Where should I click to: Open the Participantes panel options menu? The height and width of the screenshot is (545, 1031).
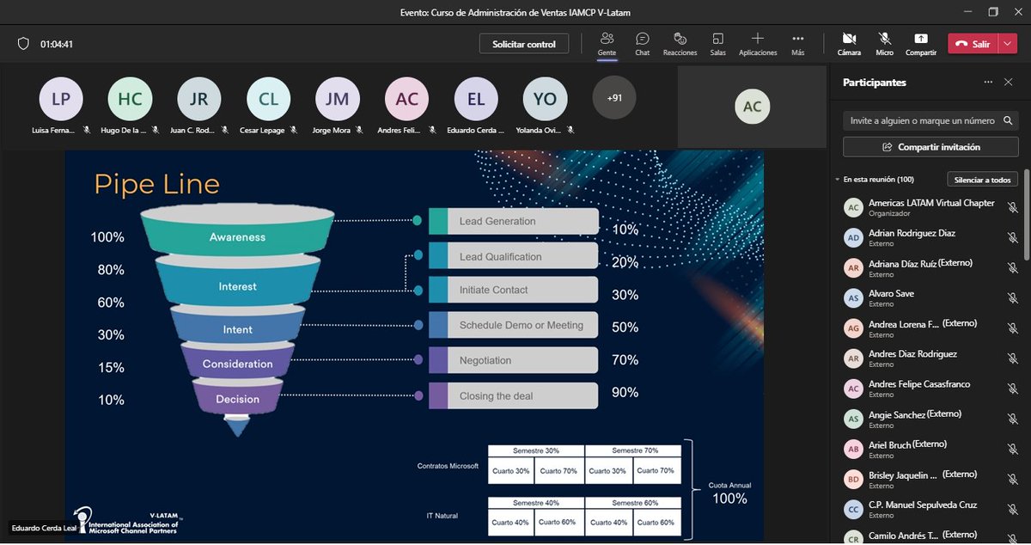point(988,82)
